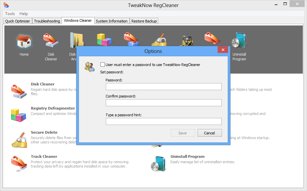Click the colored cubes icon in the toolbar strip
The image size is (307, 191).
pos(104,40)
